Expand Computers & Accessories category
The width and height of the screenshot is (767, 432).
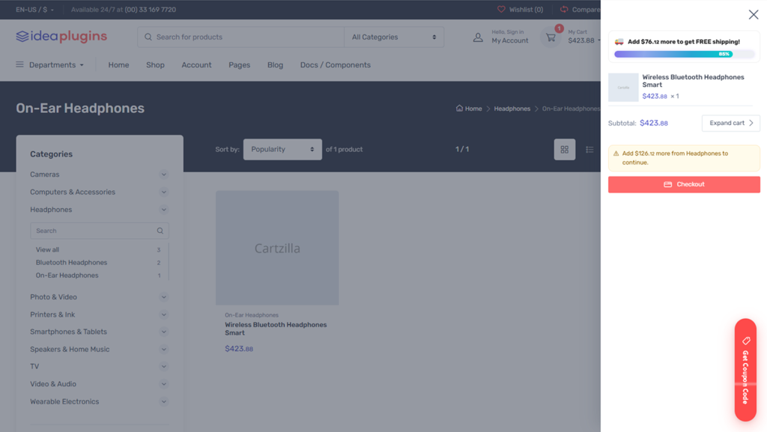pos(164,192)
